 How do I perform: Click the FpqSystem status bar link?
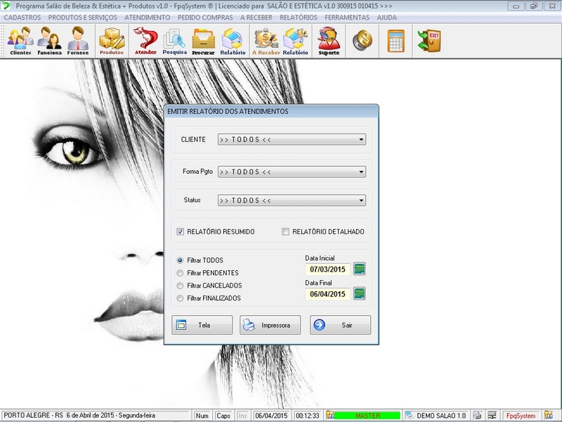click(521, 416)
